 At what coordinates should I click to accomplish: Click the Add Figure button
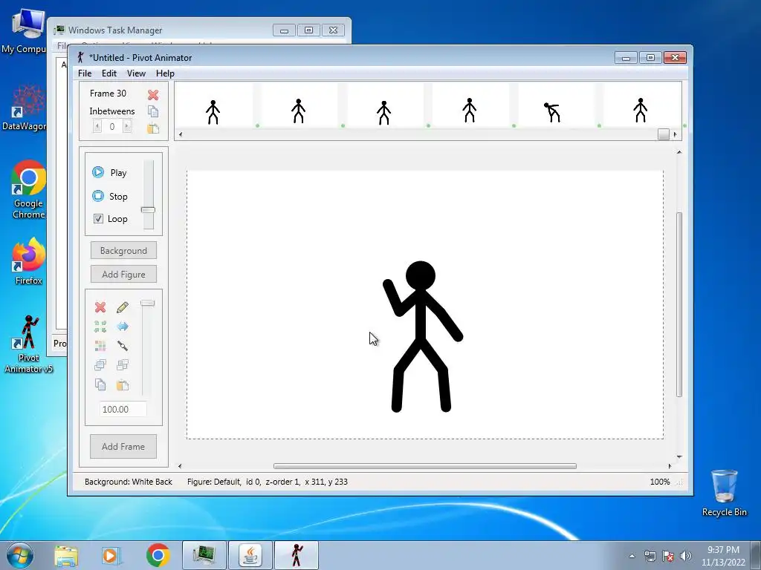123,275
